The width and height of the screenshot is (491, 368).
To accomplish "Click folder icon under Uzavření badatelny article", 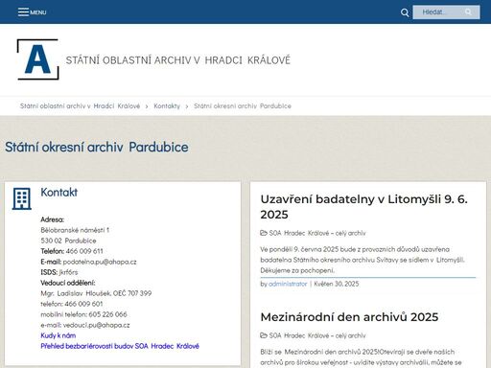I will tap(264, 233).
